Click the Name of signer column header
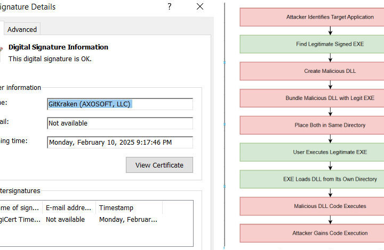384x250 pixels. pyautogui.click(x=21, y=208)
